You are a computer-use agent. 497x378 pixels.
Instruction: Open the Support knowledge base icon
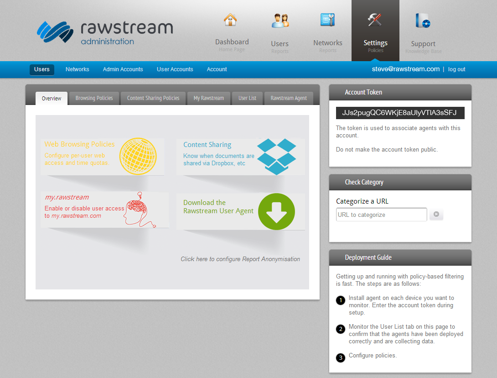423,21
